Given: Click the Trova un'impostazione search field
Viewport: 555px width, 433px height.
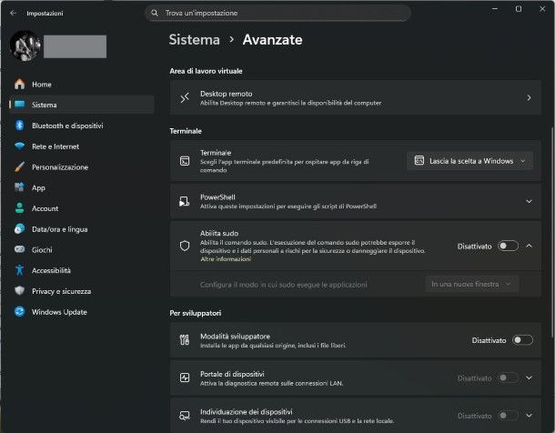Looking at the screenshot, I should (277, 13).
